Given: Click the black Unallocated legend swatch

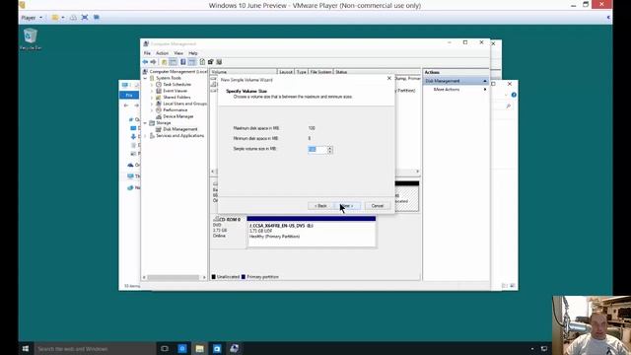Looking at the screenshot, I should point(214,277).
